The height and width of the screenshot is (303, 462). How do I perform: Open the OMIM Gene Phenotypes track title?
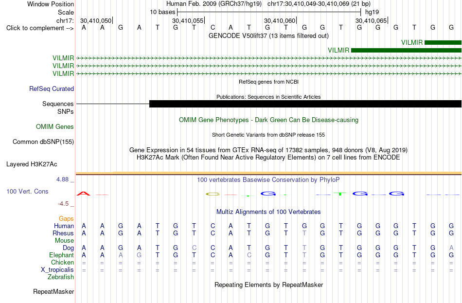tap(268, 120)
